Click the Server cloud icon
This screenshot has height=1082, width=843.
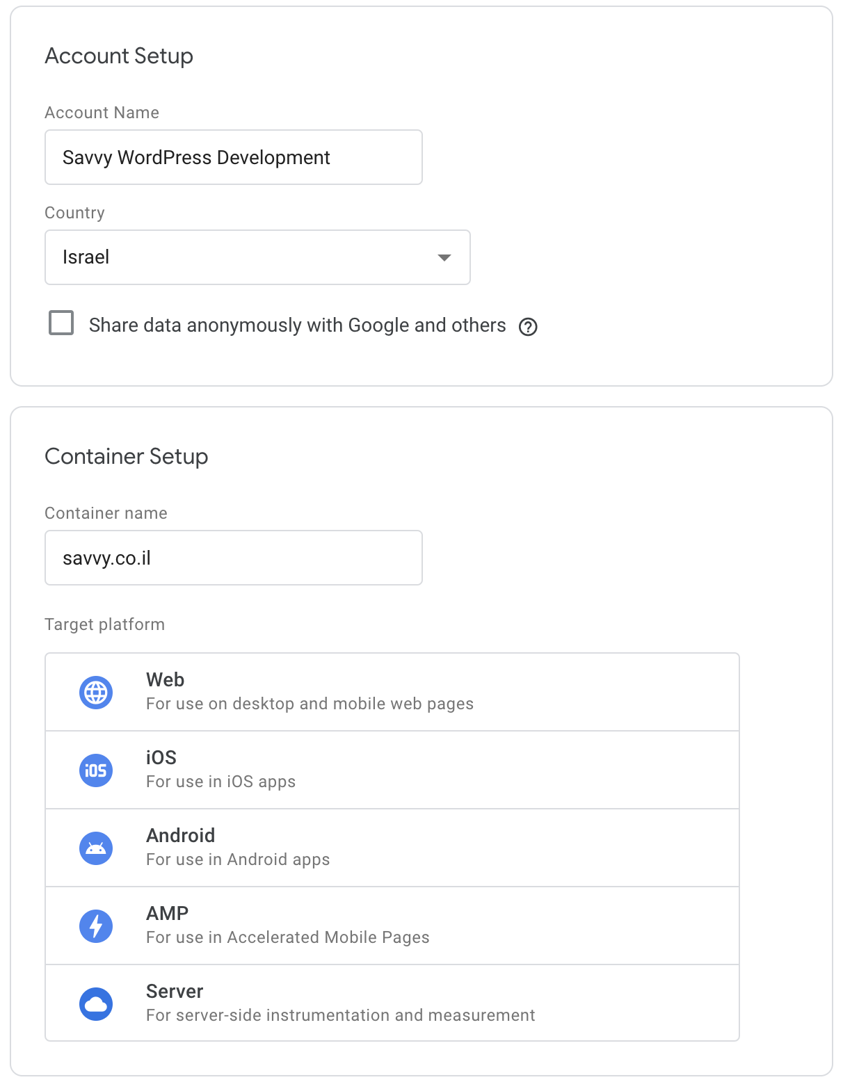96,1004
